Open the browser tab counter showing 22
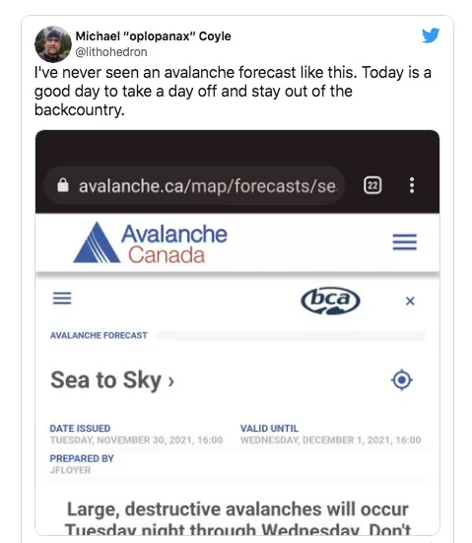472x543 pixels. [x=372, y=185]
